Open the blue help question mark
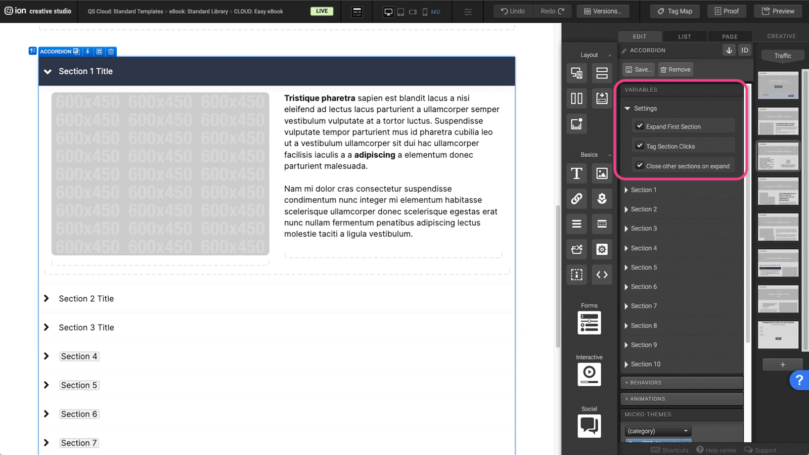Image resolution: width=809 pixels, height=455 pixels. [x=799, y=380]
